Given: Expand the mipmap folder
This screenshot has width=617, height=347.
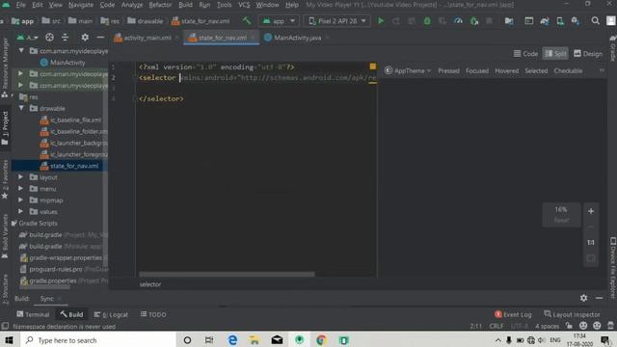Looking at the screenshot, I should tap(20, 200).
